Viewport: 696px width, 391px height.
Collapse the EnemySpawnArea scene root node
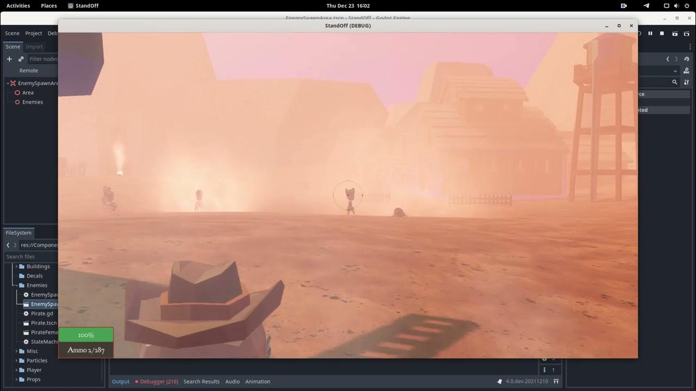point(8,83)
